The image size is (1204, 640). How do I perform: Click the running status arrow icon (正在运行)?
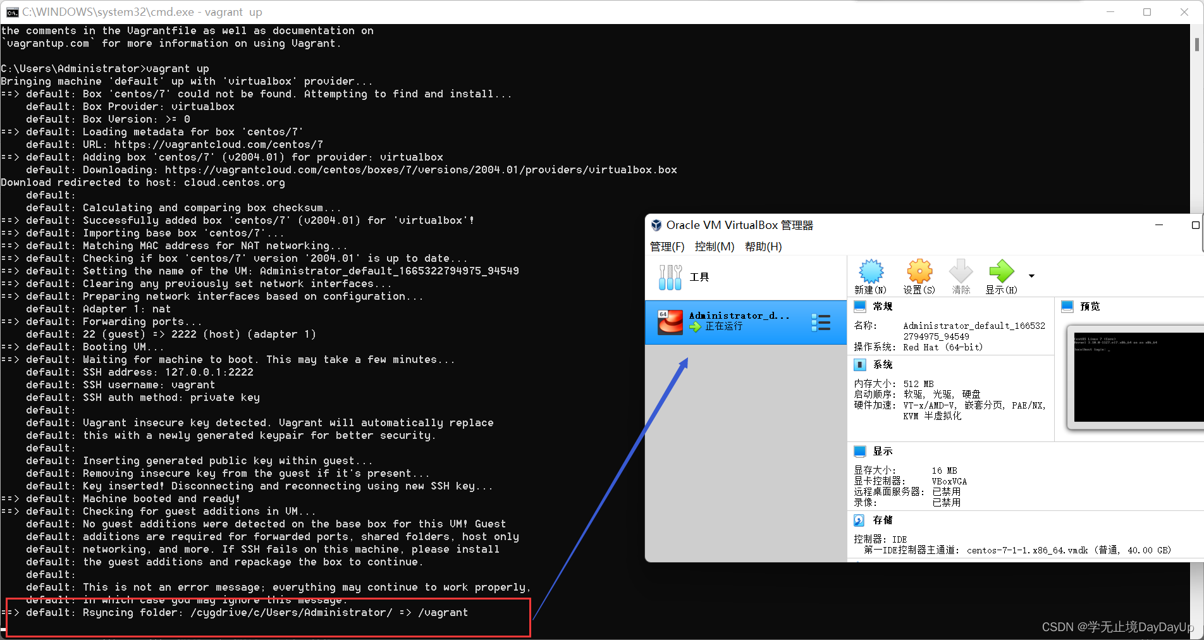(x=696, y=327)
